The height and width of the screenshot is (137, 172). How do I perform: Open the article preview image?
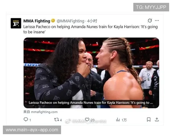(91, 73)
